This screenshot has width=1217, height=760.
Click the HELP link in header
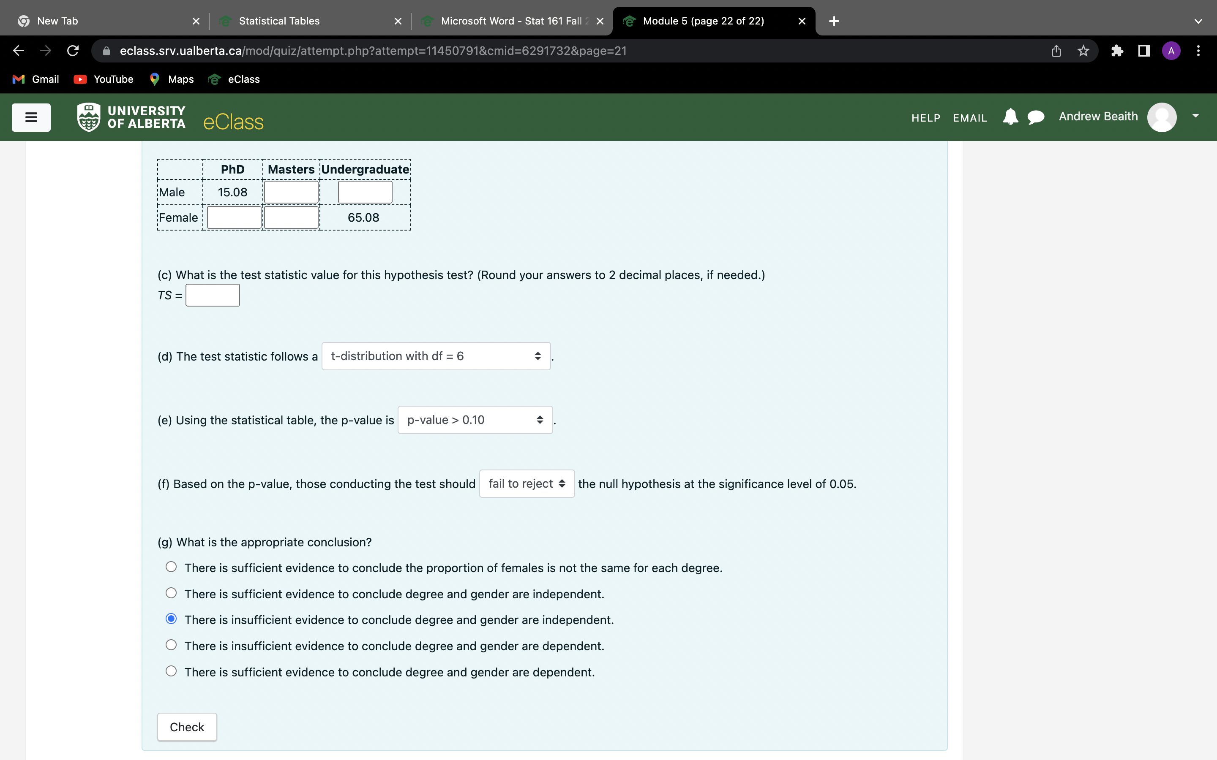pyautogui.click(x=925, y=118)
